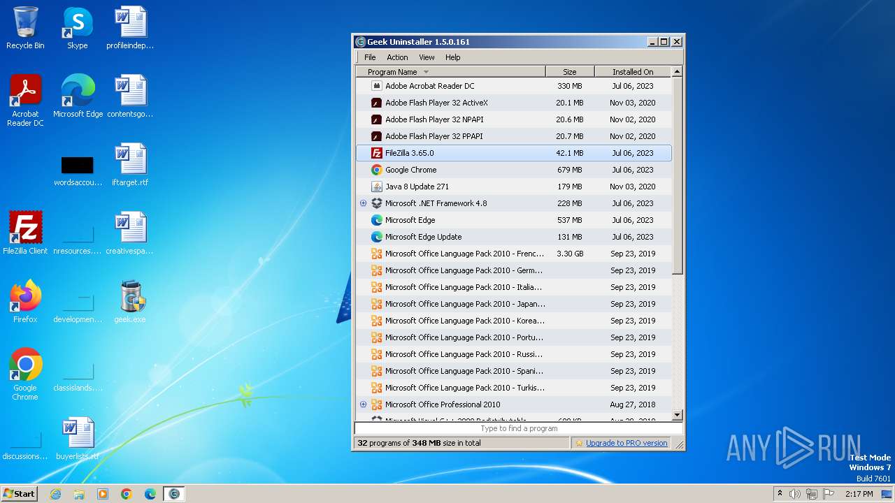Click Chrome icon in the taskbar

(127, 494)
